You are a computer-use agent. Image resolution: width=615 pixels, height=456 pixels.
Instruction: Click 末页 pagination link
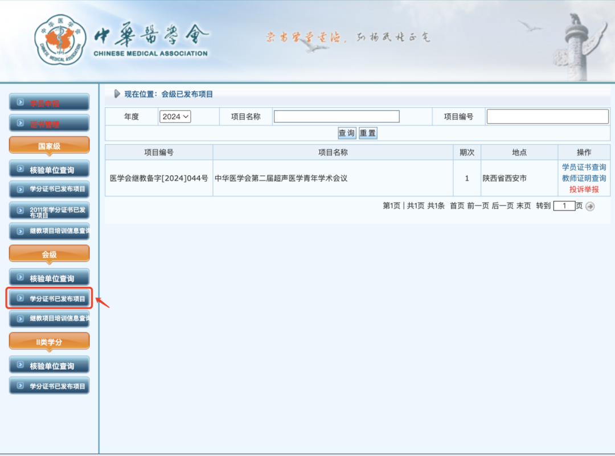tap(524, 206)
